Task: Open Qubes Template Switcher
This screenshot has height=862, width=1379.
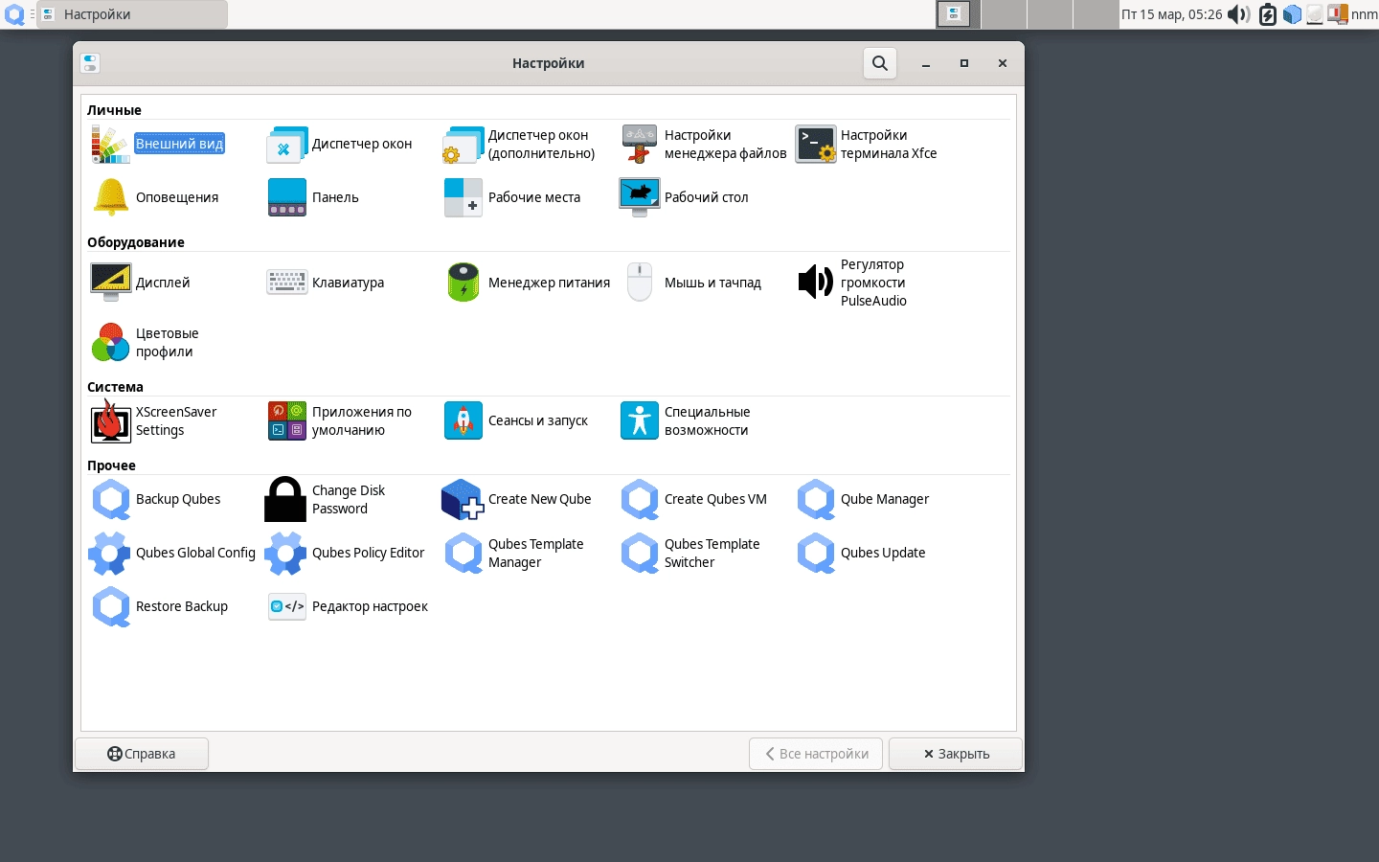Action: (689, 554)
